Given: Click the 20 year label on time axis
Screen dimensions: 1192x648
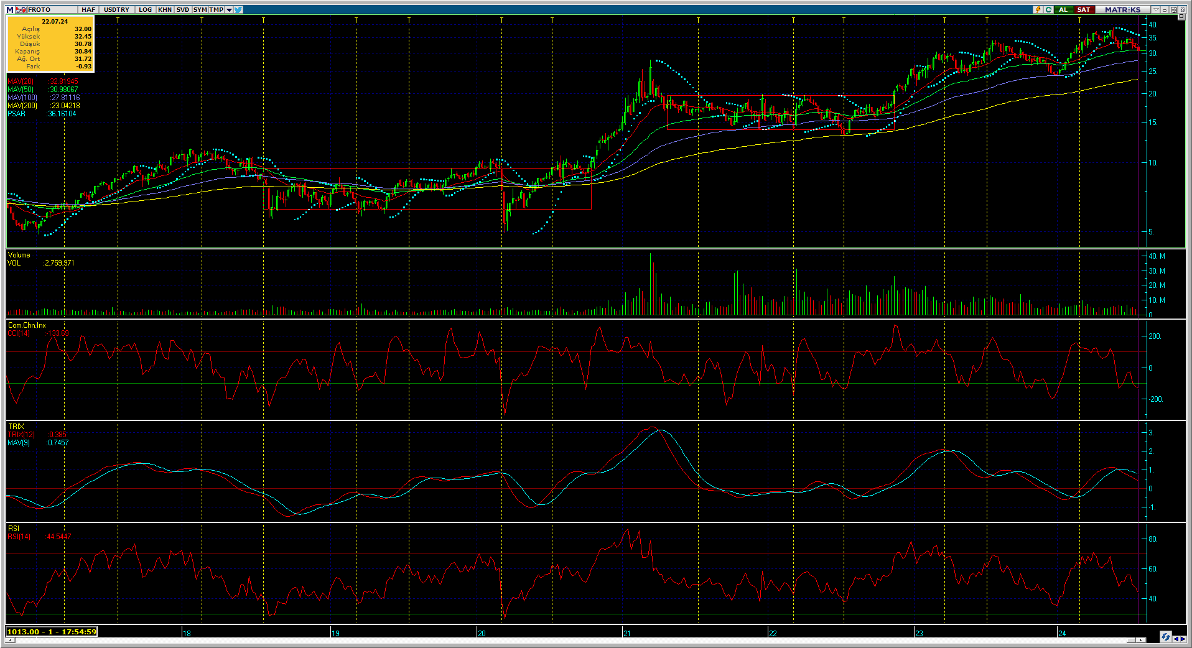Looking at the screenshot, I should (x=482, y=633).
